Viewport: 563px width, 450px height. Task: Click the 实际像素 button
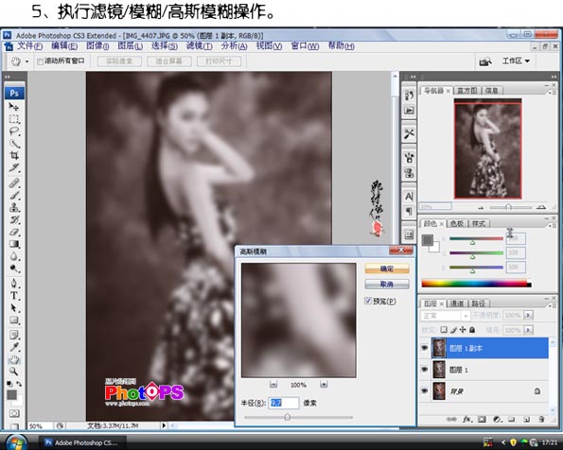pyautogui.click(x=119, y=61)
